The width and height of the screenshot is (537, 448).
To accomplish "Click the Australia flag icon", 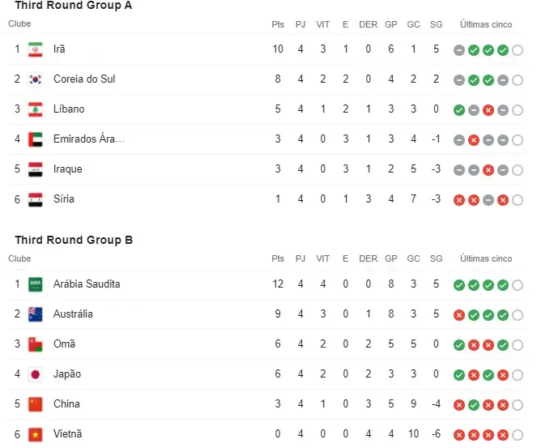I will pyautogui.click(x=36, y=314).
